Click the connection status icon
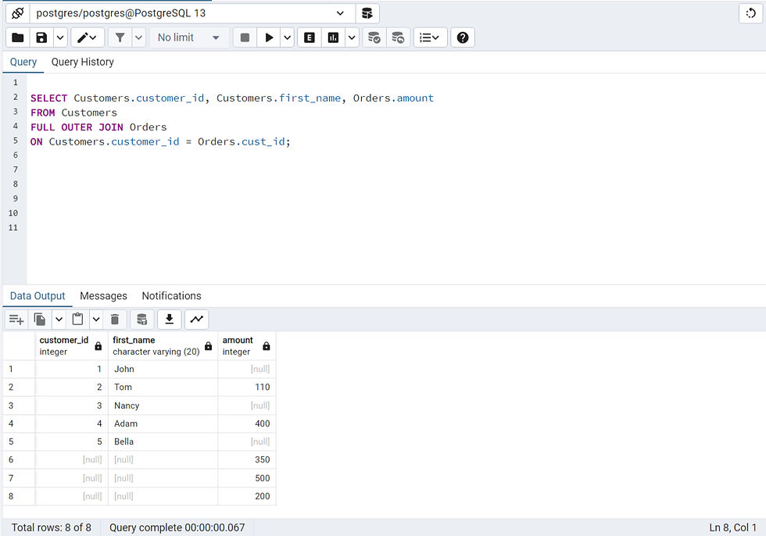Viewport: 766px width, 536px height. (17, 13)
